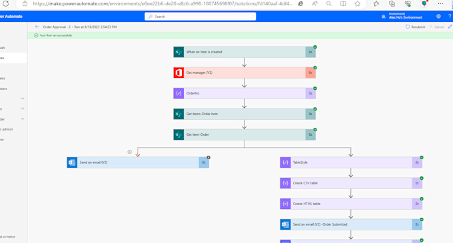Click the Power Automate app title
Viewport: 453px width, 243px height.
click(11, 17)
